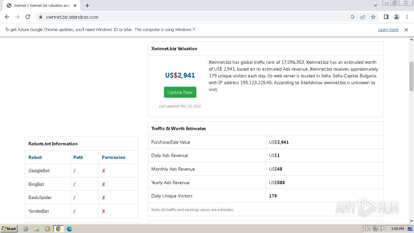
Task: Open Windows Media Player from taskbar
Action: coord(48,229)
